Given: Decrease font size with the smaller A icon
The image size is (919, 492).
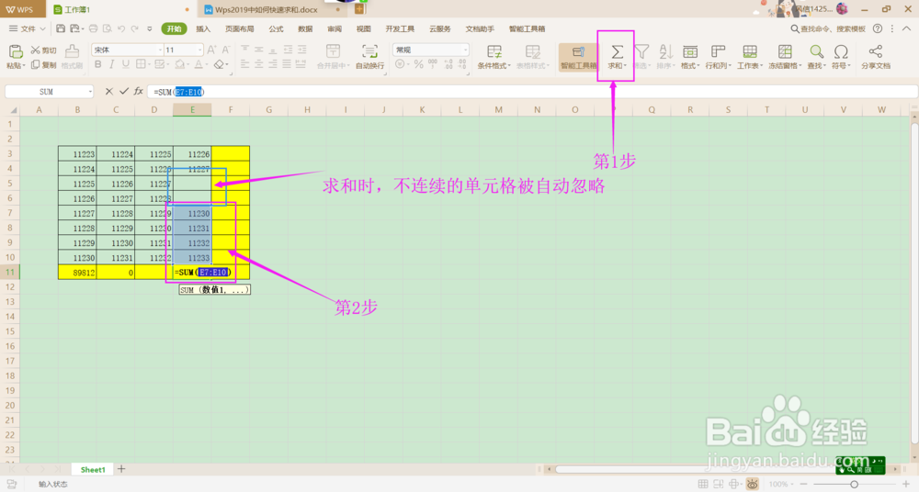Looking at the screenshot, I should (225, 50).
